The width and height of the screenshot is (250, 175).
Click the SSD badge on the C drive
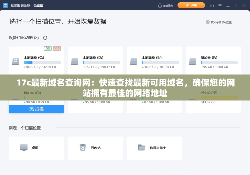57,48
